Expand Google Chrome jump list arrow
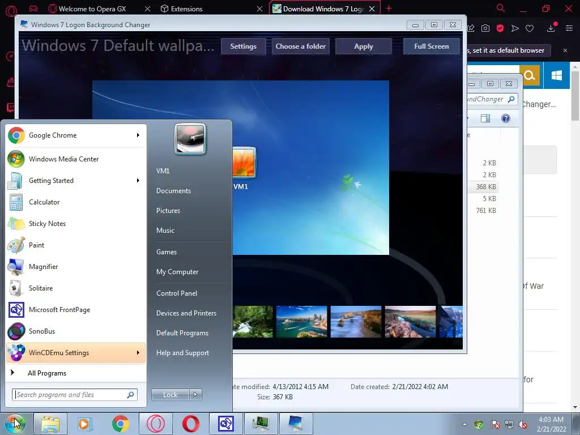This screenshot has width=580, height=435. [138, 135]
